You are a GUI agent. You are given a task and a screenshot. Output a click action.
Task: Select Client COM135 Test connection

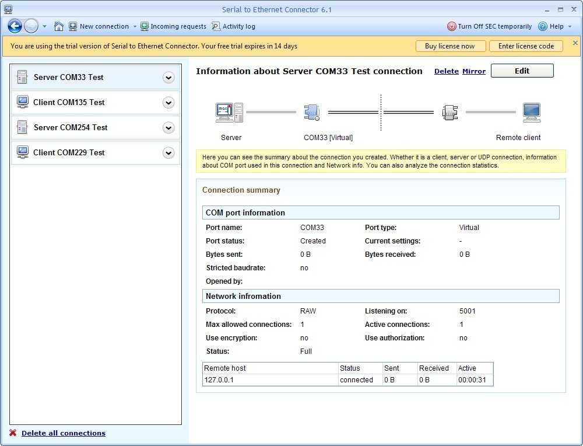(x=96, y=102)
